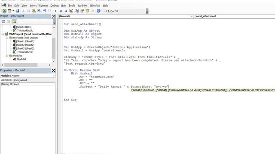Click the View Code icon in Project panel
275x154 pixels.
3,22
